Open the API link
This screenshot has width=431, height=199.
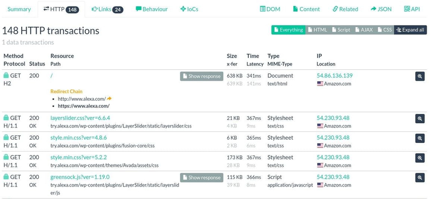pyautogui.click(x=412, y=9)
